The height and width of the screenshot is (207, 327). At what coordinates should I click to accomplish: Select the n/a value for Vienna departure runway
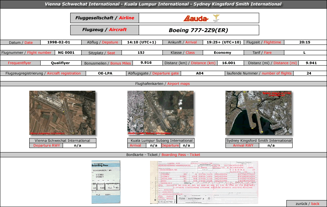77,146
